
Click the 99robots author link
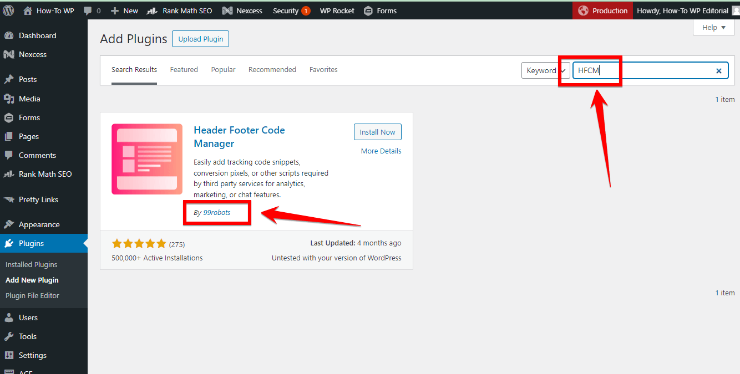[x=217, y=213]
